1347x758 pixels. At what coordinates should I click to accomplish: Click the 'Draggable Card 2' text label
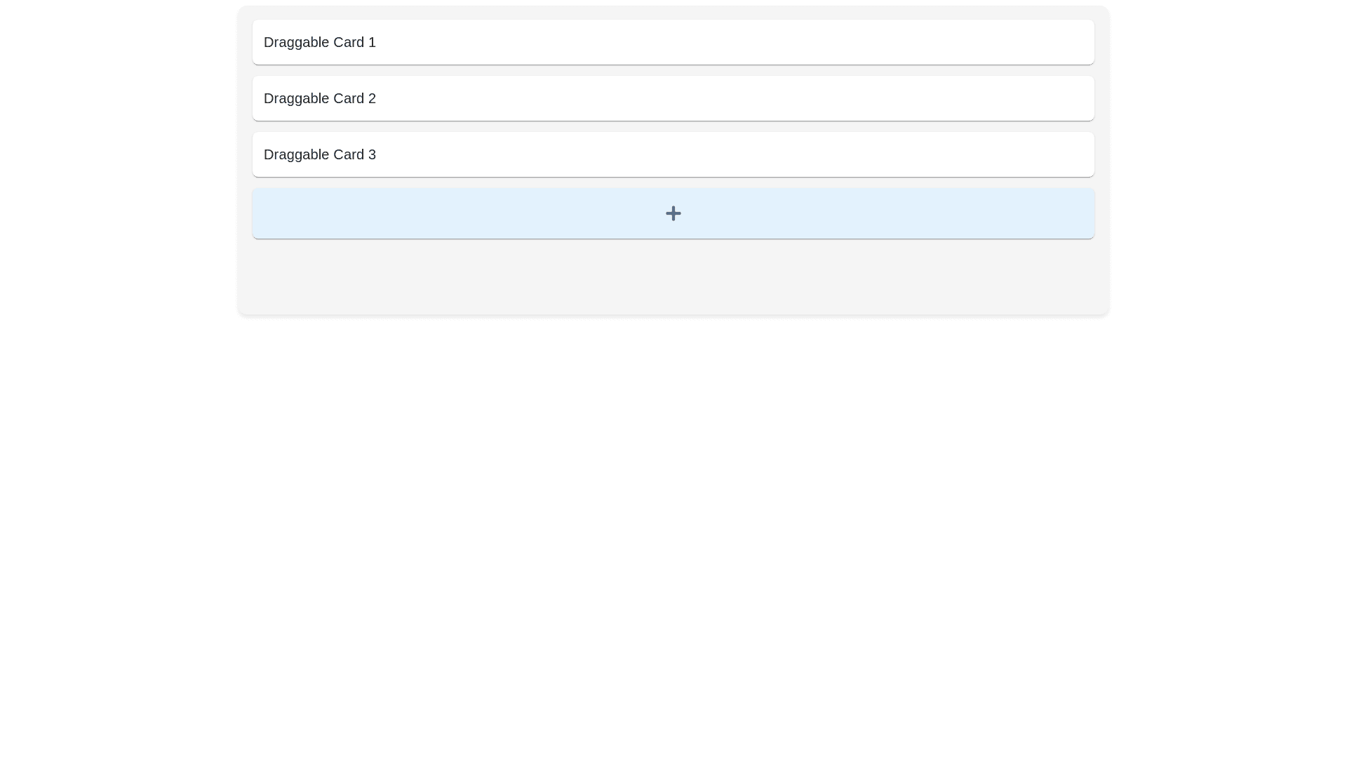pyautogui.click(x=319, y=98)
